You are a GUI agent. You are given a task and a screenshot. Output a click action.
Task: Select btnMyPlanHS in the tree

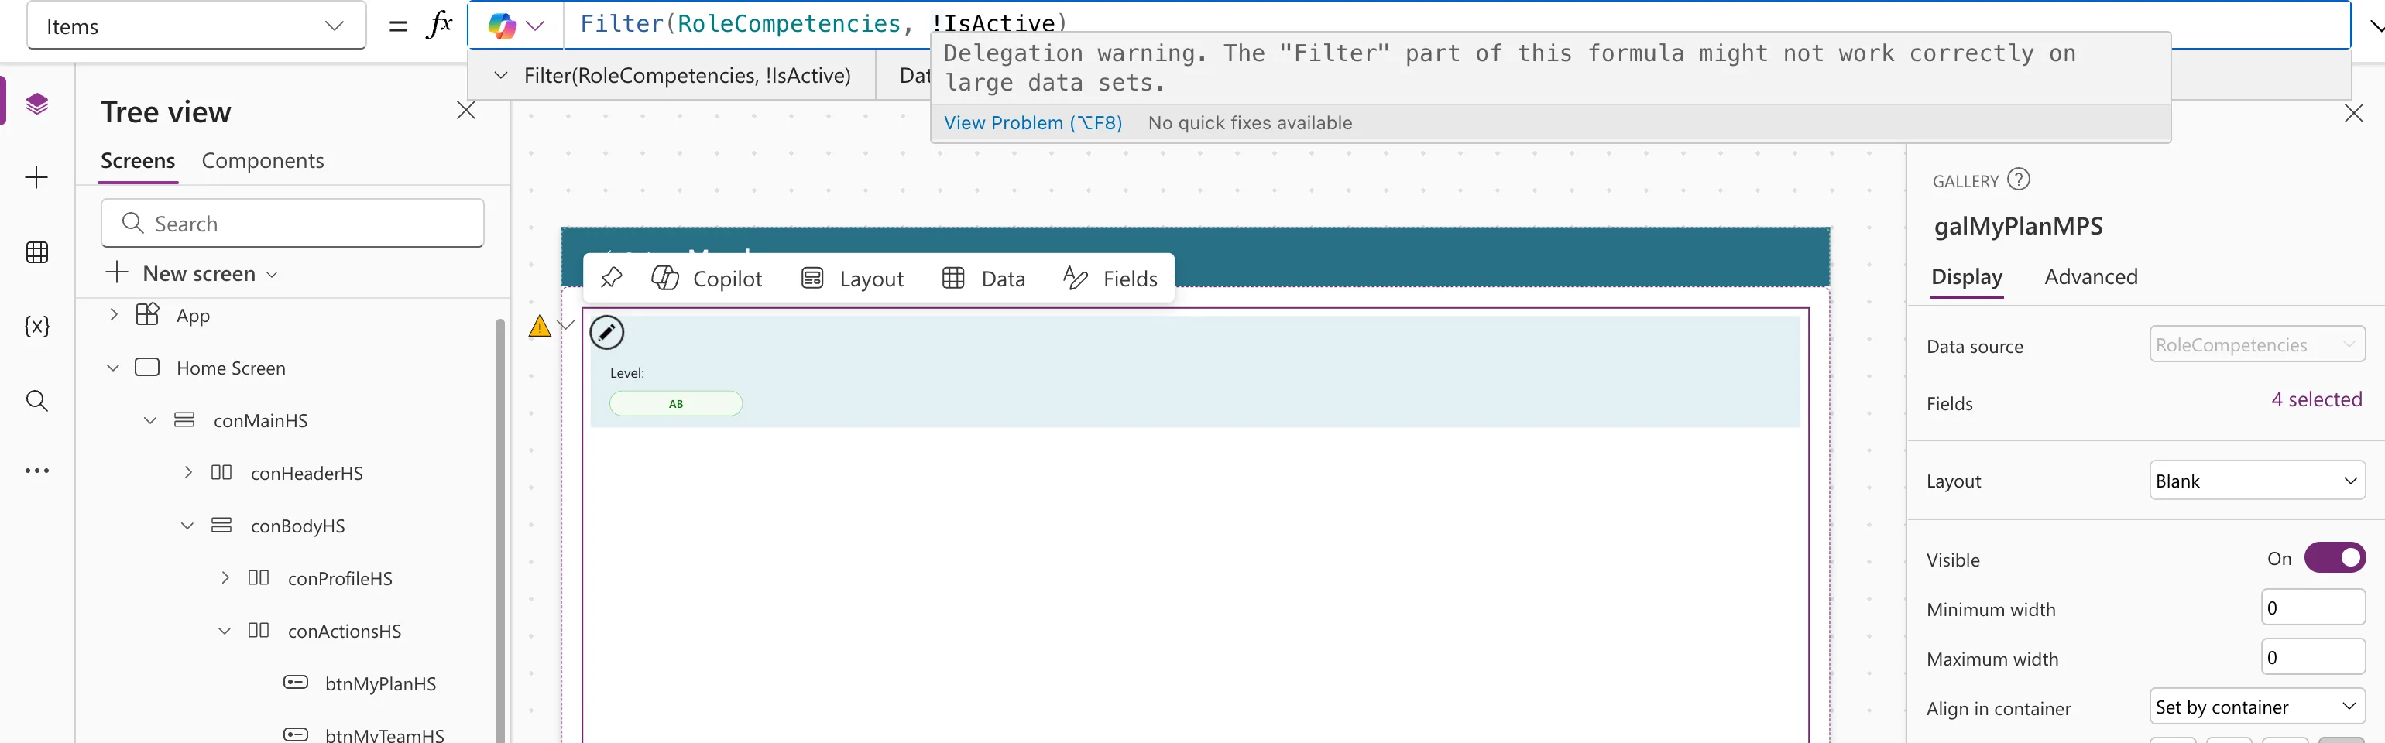tap(380, 683)
